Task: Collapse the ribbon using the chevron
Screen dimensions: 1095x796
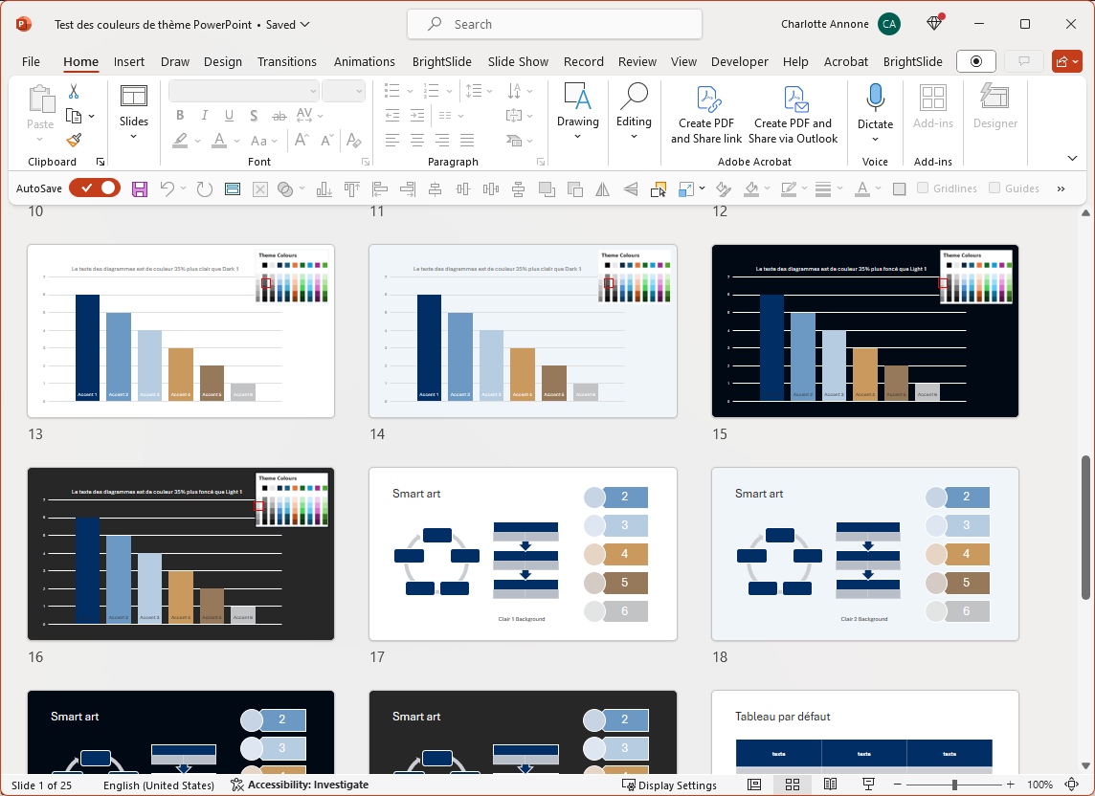Action: [x=1073, y=159]
